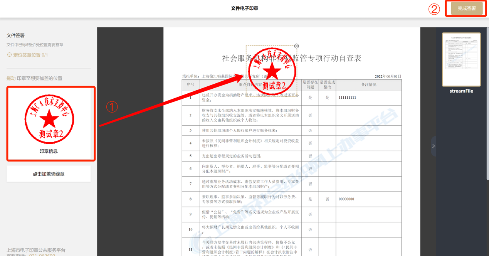This screenshot has height=256, width=489.
Task: Click the 完成签署 button to finish signing
Action: (465, 8)
